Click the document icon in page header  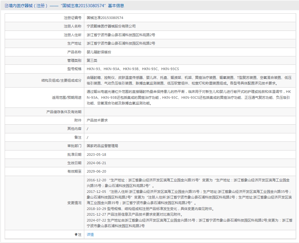point(7,6)
